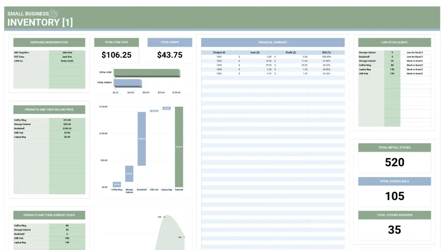Click the green Total Cost bar in chart

(147, 73)
